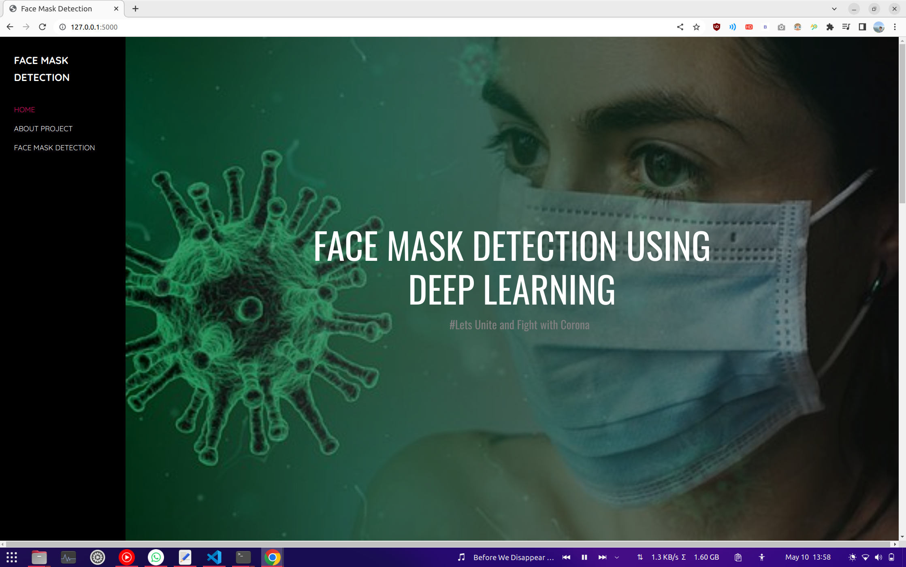Image resolution: width=906 pixels, height=567 pixels.
Task: Pause the currently playing song
Action: tap(584, 557)
